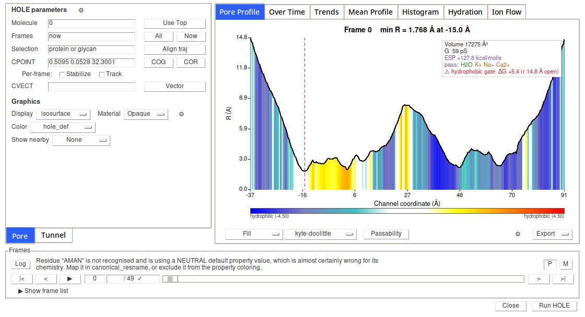585x317 pixels.
Task: Click the Passability button
Action: click(x=386, y=234)
